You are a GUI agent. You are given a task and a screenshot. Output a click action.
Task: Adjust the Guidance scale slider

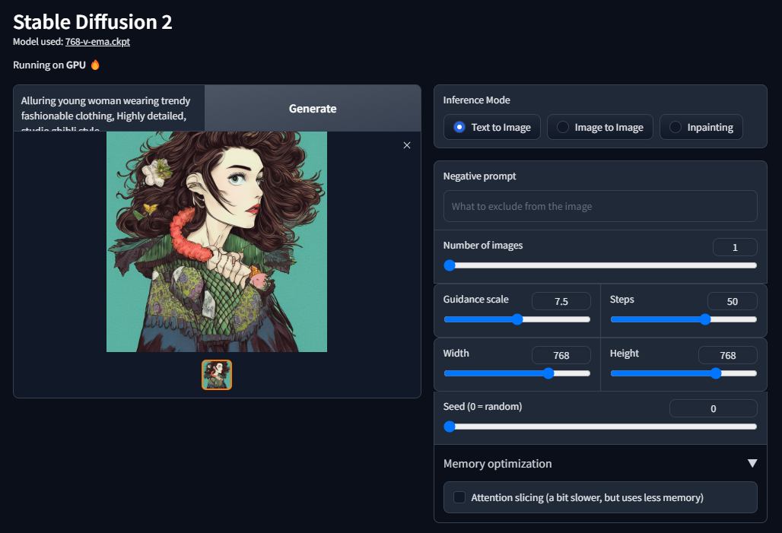[517, 319]
